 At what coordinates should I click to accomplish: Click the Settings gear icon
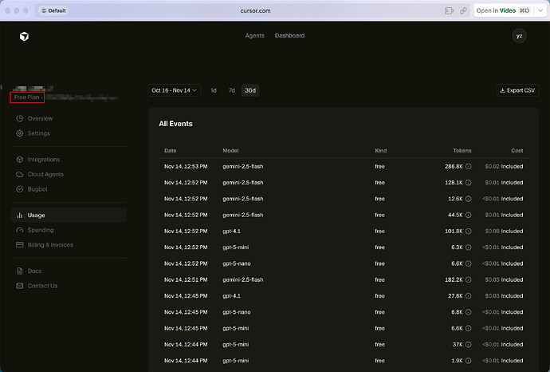(20, 133)
